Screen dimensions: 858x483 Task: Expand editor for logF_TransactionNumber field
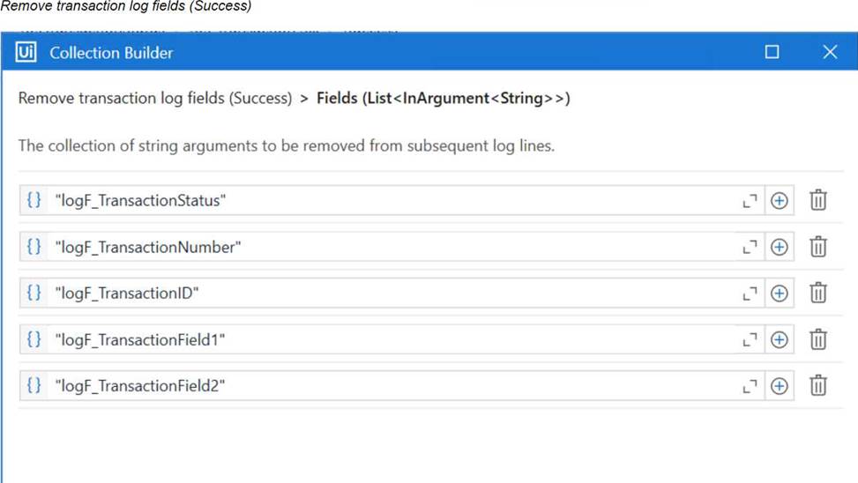click(750, 248)
